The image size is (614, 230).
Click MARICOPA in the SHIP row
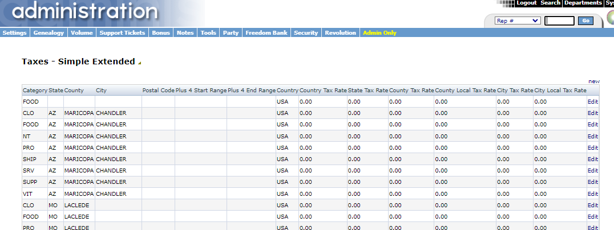point(79,159)
